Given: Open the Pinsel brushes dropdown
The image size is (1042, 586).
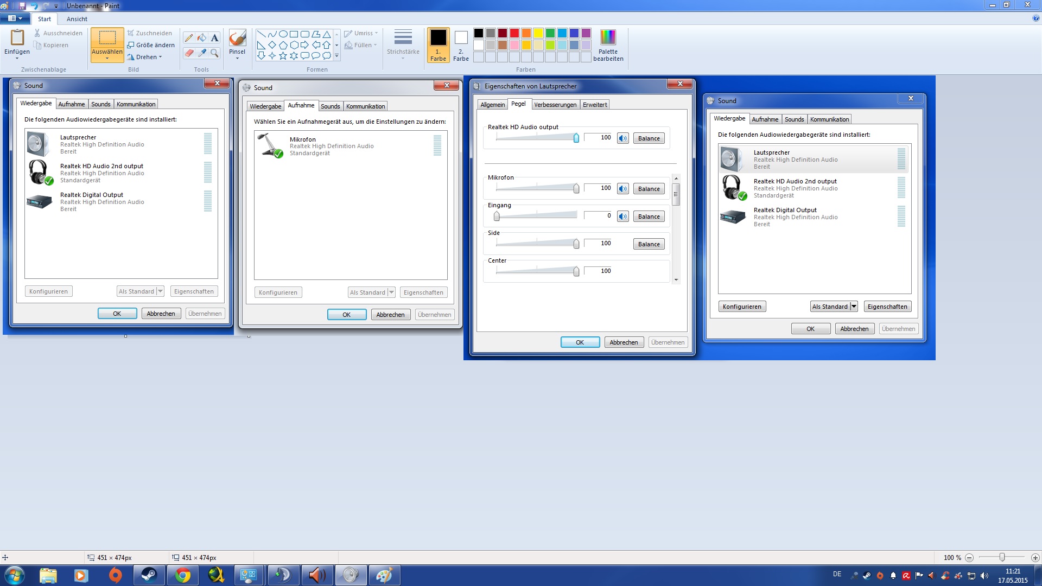Looking at the screenshot, I should (x=237, y=58).
